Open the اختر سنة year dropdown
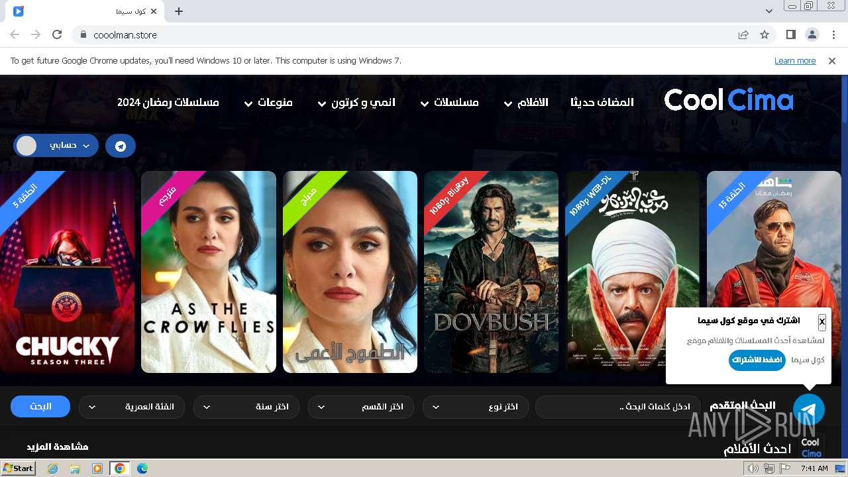 point(246,407)
